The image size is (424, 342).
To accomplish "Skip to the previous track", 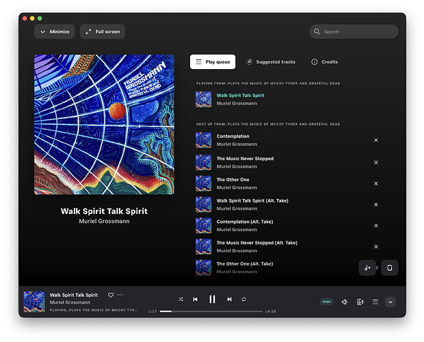I will click(x=195, y=300).
